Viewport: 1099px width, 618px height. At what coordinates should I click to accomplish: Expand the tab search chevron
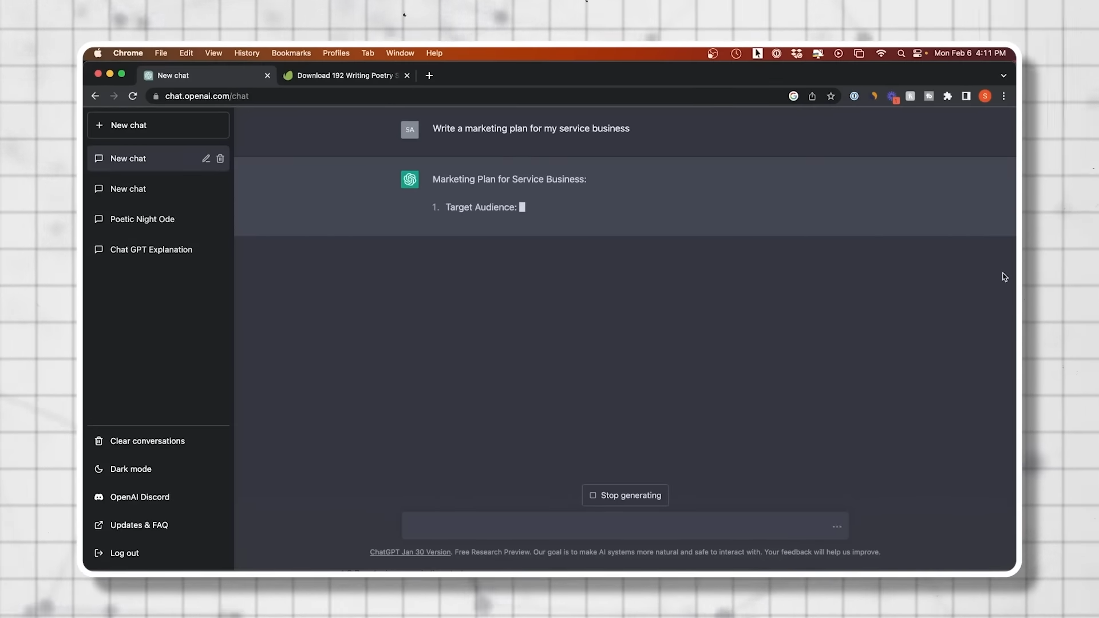tap(1003, 76)
